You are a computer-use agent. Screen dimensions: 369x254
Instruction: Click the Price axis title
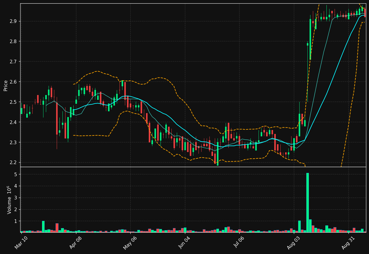click(6, 85)
